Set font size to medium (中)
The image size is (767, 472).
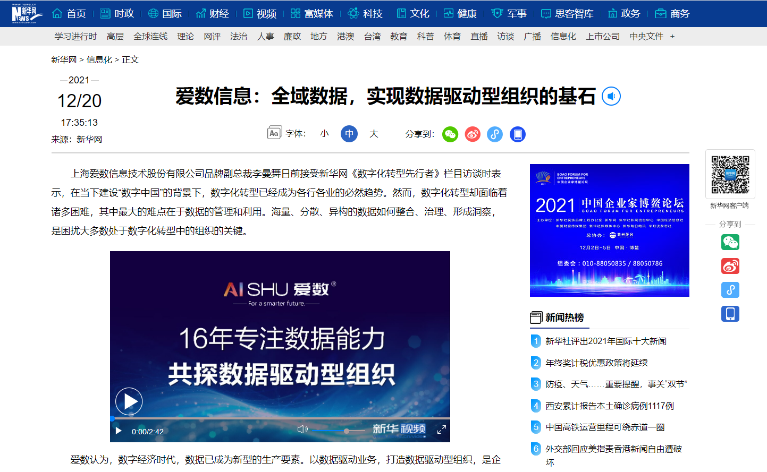(x=349, y=134)
